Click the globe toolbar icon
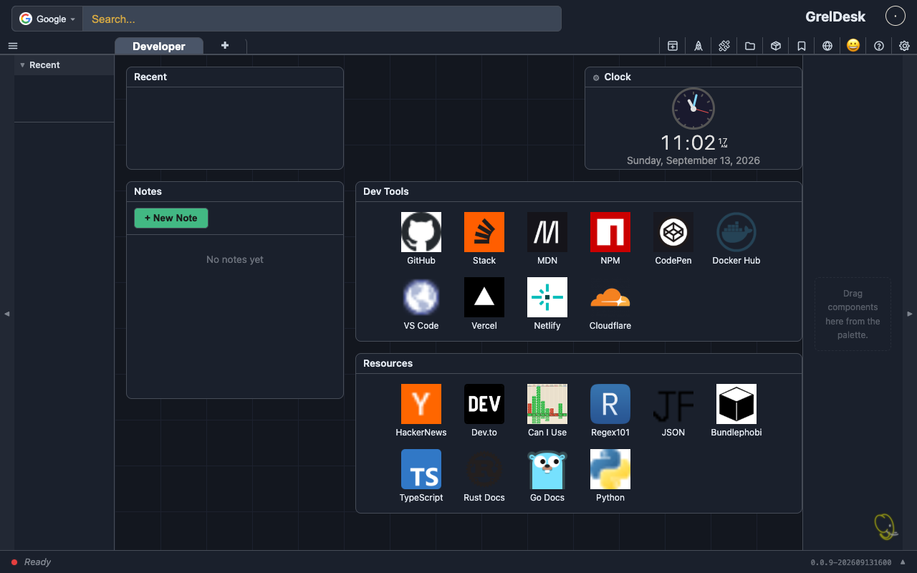 [x=827, y=46]
